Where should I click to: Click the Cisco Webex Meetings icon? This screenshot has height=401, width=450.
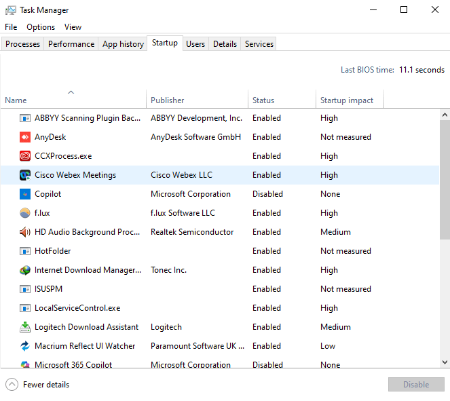(x=25, y=175)
